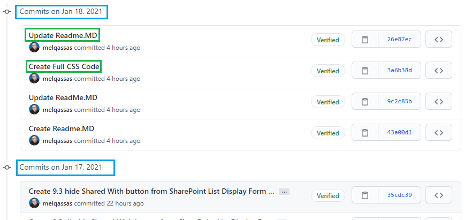The width and height of the screenshot is (464, 220).
Task: Browse repository at commit 43a00d1
Action: coord(439,133)
